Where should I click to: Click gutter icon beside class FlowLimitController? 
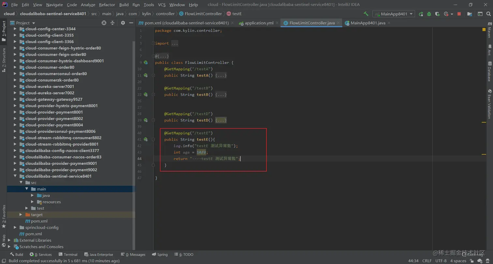coord(146,63)
